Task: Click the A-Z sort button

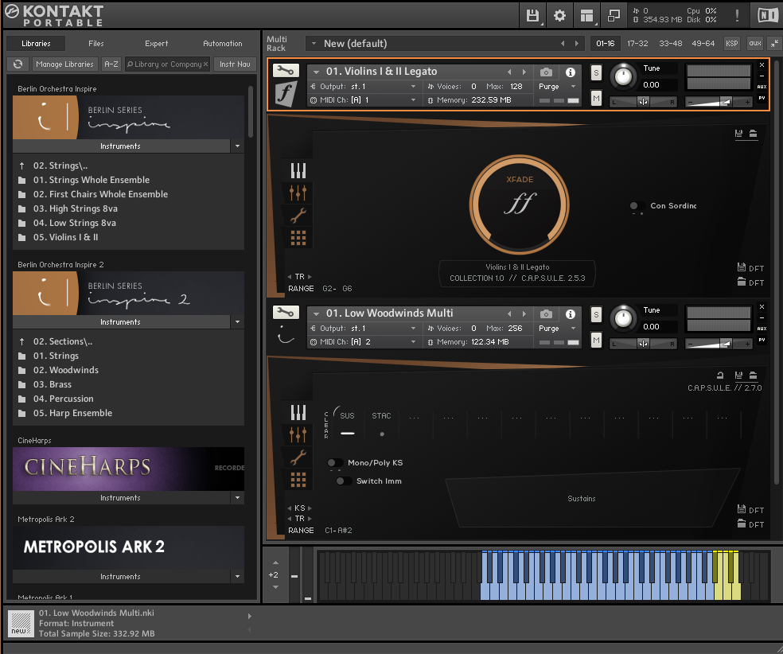Action: pyautogui.click(x=111, y=64)
